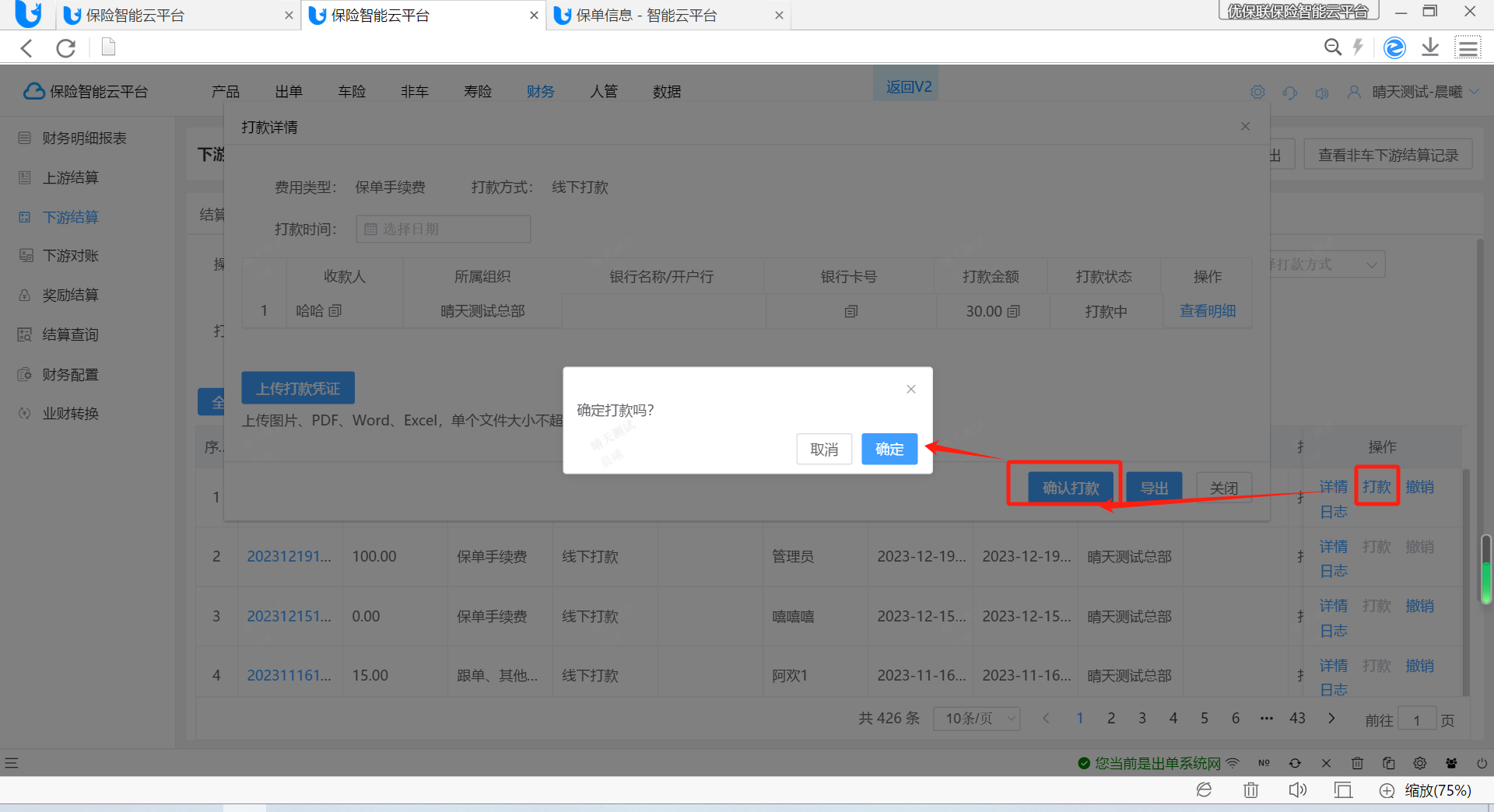Image resolution: width=1494 pixels, height=812 pixels.
Task: Click the 上传打款凭证 button
Action: click(x=298, y=388)
